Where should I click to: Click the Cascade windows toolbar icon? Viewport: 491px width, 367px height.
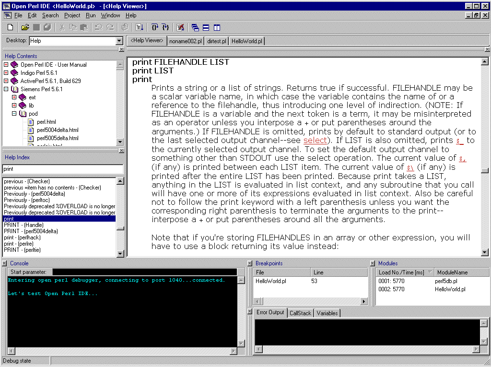[x=195, y=27]
